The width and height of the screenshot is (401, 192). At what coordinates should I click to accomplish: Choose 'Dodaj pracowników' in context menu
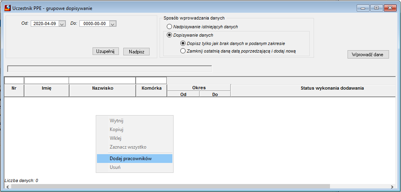click(134, 159)
